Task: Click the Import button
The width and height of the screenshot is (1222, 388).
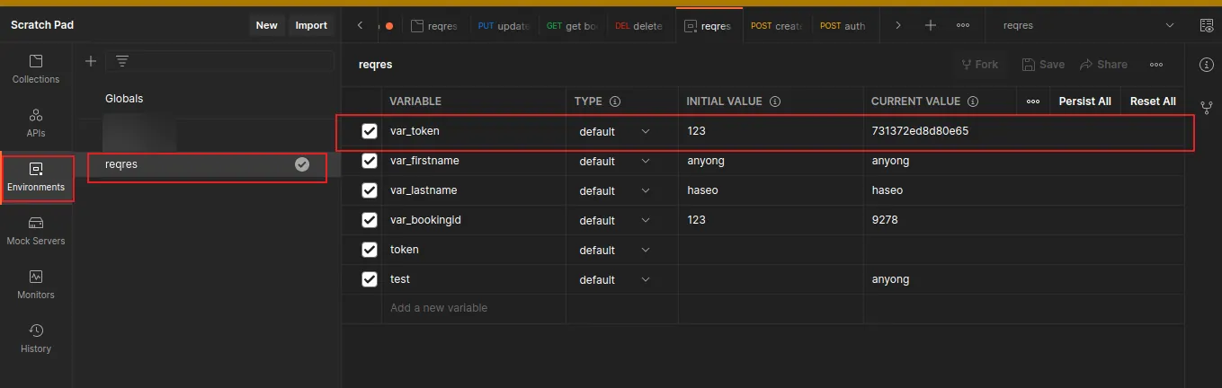Action: click(x=311, y=25)
